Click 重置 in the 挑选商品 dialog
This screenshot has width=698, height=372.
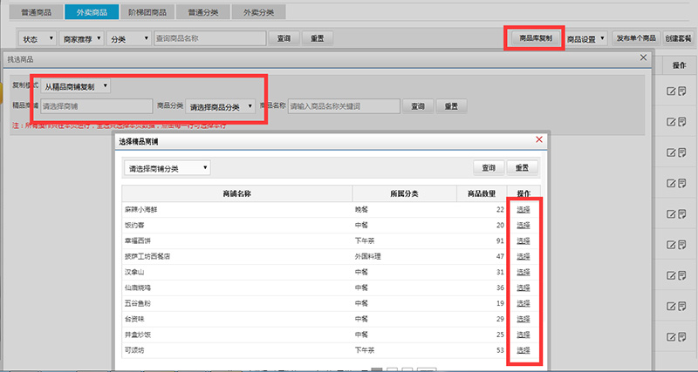click(x=451, y=106)
